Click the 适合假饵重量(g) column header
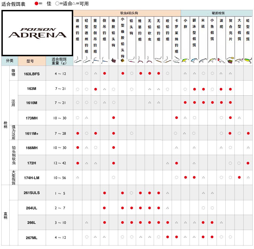Image resolution: width=254 pixels, height=249 pixels. [x=59, y=61]
